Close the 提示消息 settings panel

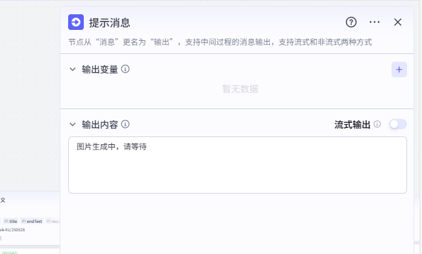point(397,22)
